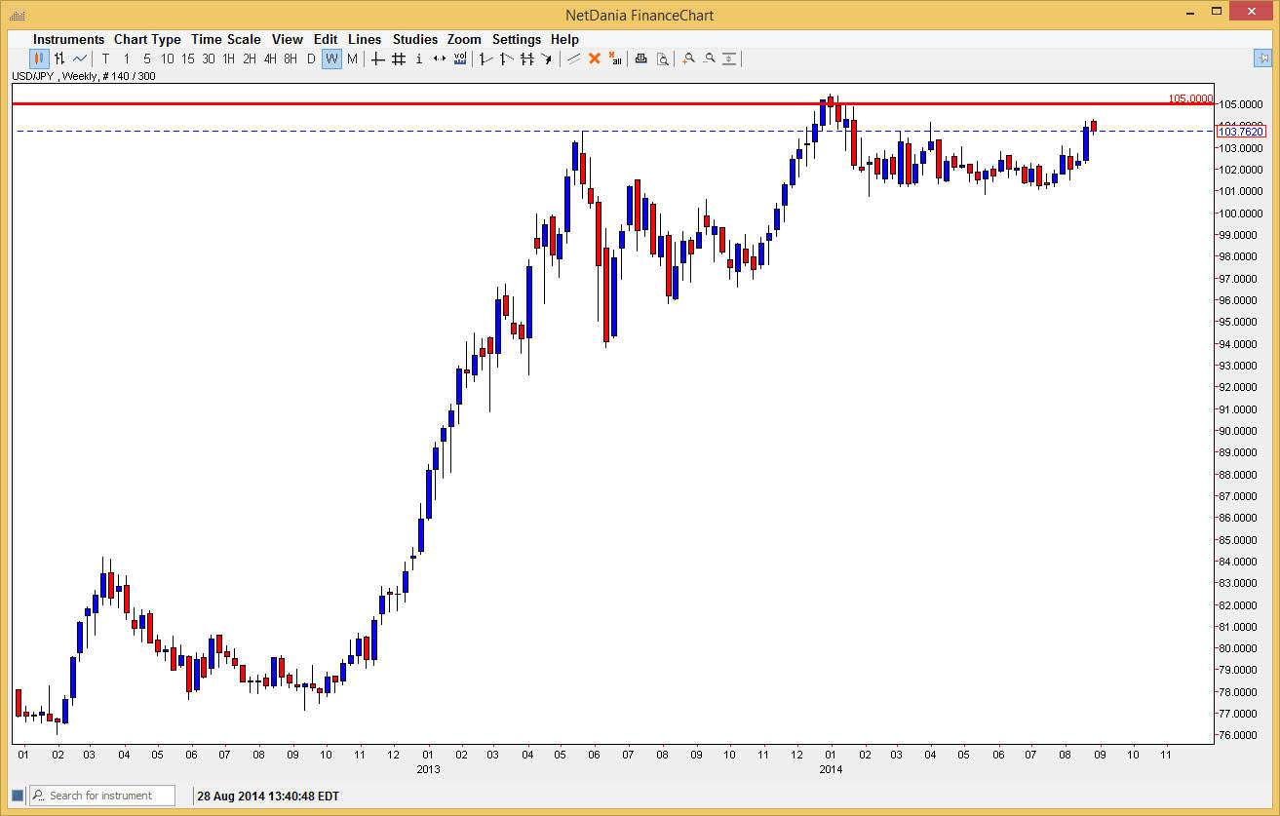The image size is (1280, 816).
Task: Enable the Weekly timeframe W button
Action: point(331,58)
